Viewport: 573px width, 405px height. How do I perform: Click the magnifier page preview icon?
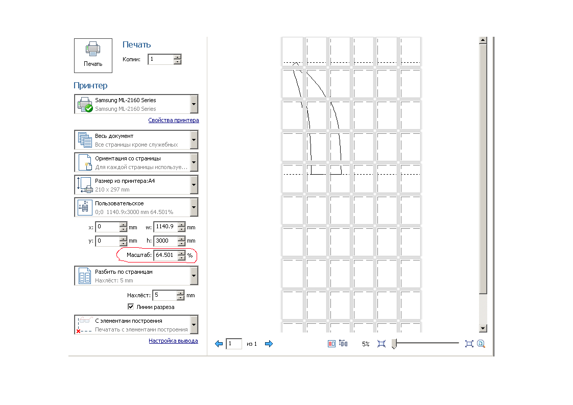coord(481,344)
